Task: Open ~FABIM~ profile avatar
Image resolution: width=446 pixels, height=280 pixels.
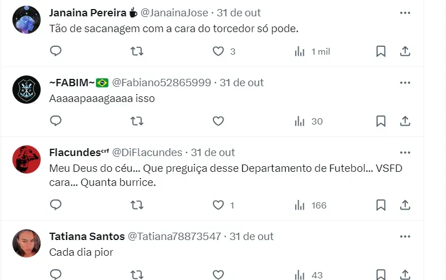Action: (x=27, y=90)
